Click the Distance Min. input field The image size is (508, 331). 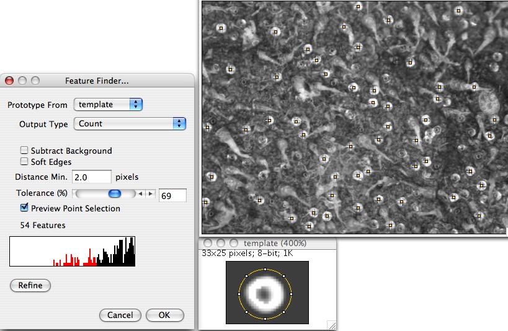92,177
